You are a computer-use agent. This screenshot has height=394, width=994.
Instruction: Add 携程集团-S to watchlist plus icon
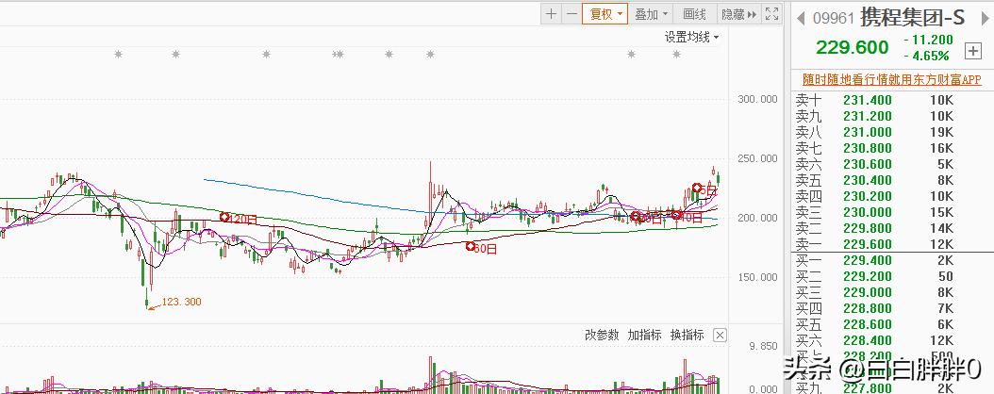(x=972, y=51)
